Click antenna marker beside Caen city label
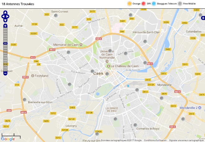Viewport: 205px width, 142px height. coord(107,74)
